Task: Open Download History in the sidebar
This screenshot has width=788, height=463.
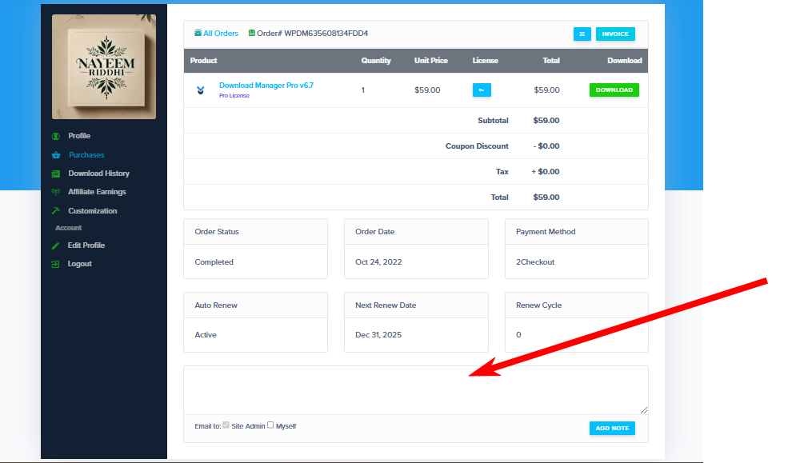Action: [x=98, y=174]
